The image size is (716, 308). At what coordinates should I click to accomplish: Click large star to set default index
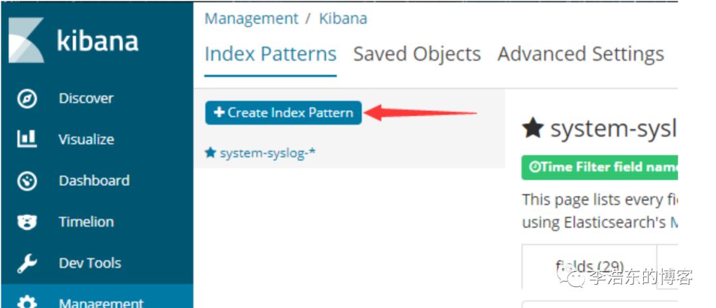coord(532,128)
